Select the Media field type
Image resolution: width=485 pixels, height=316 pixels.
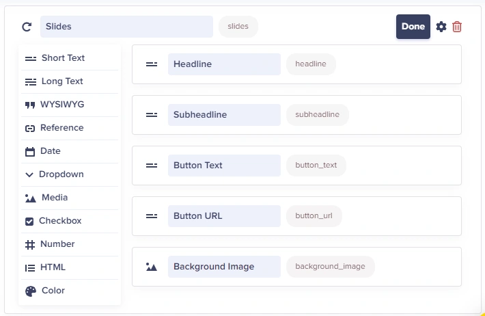[70, 198]
